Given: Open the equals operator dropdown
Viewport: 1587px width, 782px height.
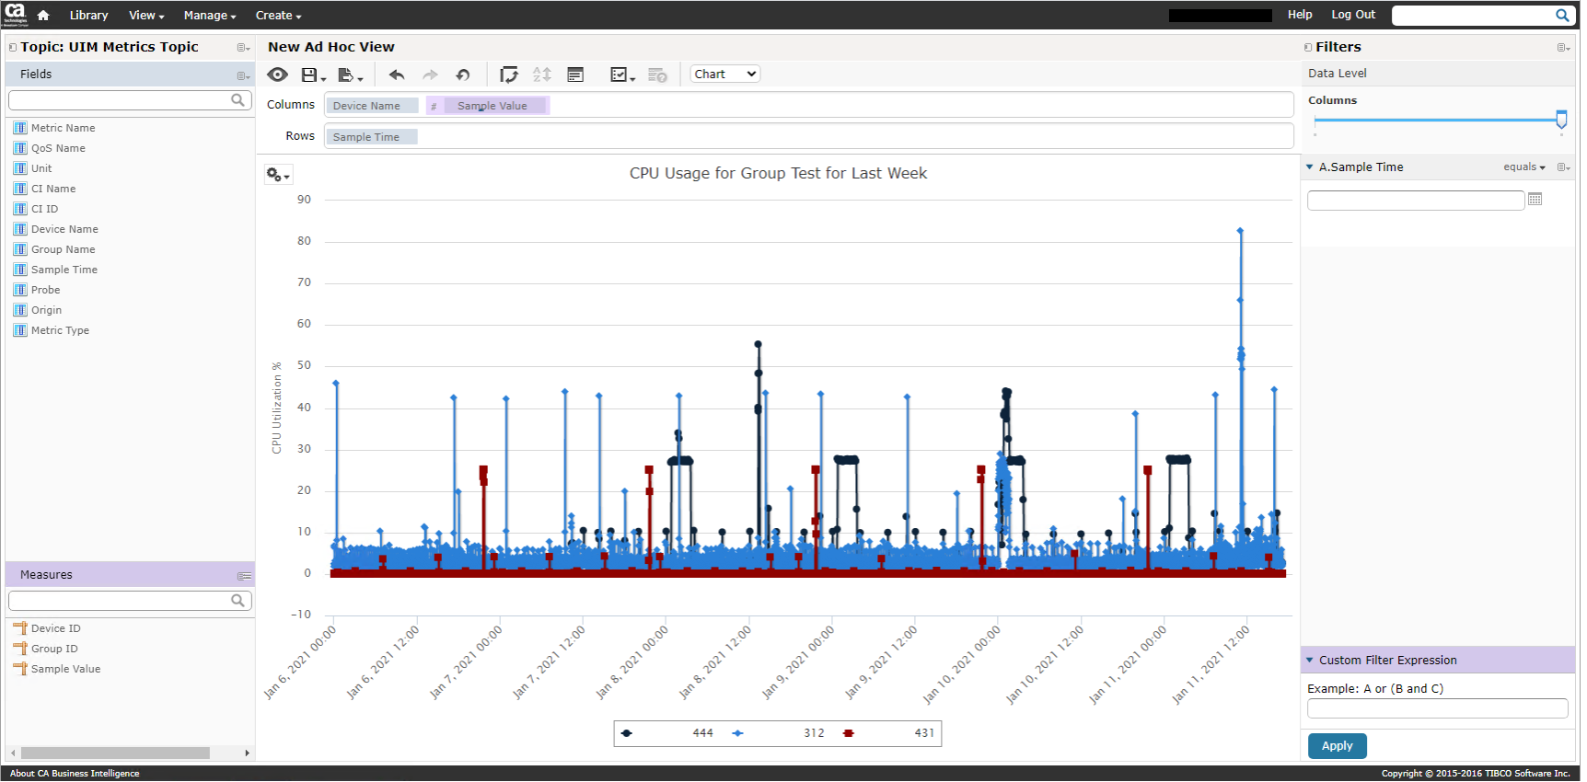Looking at the screenshot, I should click(1524, 167).
